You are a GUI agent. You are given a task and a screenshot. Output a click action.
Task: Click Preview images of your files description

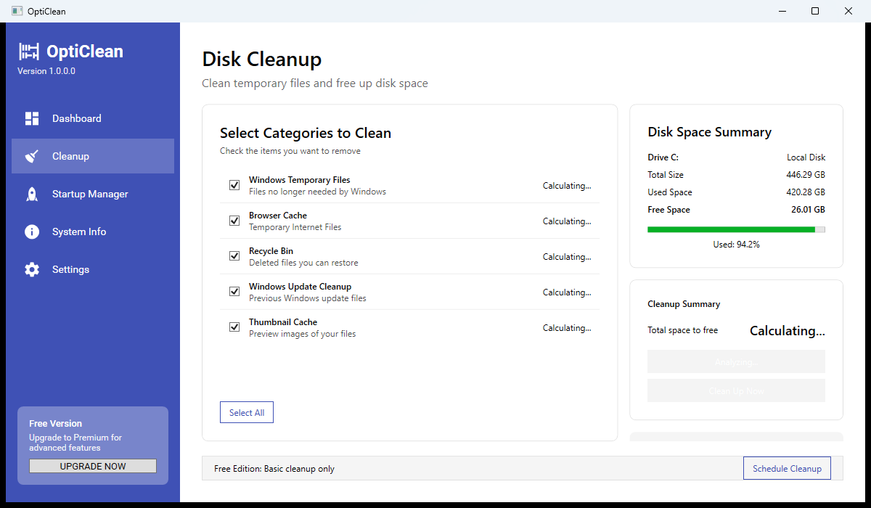[302, 334]
